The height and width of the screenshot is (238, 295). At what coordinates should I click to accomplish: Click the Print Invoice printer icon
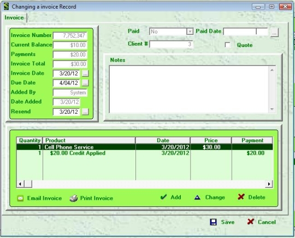click(74, 198)
